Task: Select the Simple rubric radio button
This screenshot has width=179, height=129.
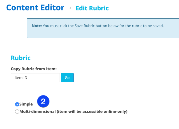Action: pos(17,104)
